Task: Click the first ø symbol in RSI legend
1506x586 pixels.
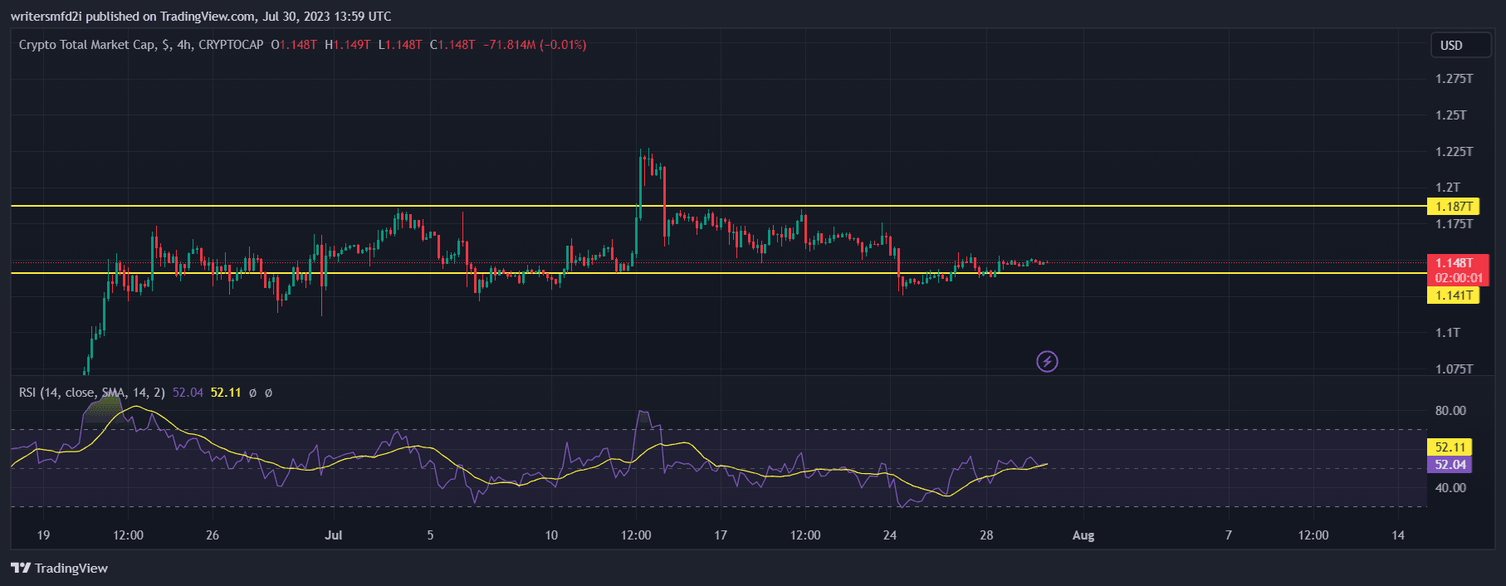Action: coord(252,393)
